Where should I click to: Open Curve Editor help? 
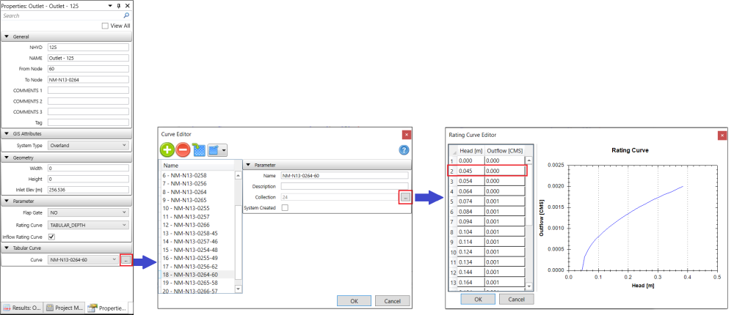pos(404,150)
